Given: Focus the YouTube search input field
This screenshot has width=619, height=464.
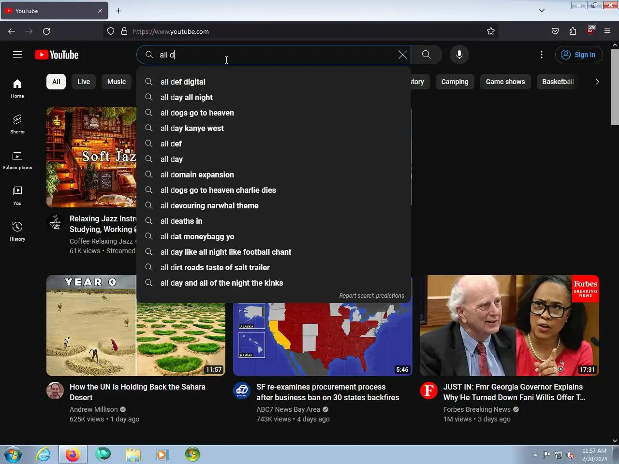Looking at the screenshot, I should click(x=278, y=55).
